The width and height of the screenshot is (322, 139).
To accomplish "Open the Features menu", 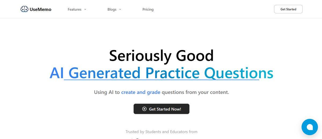I will (x=75, y=9).
